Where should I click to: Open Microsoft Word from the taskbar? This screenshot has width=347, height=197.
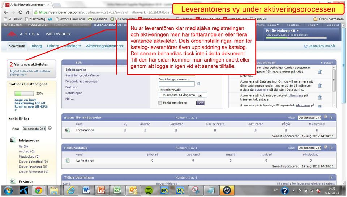(86, 190)
